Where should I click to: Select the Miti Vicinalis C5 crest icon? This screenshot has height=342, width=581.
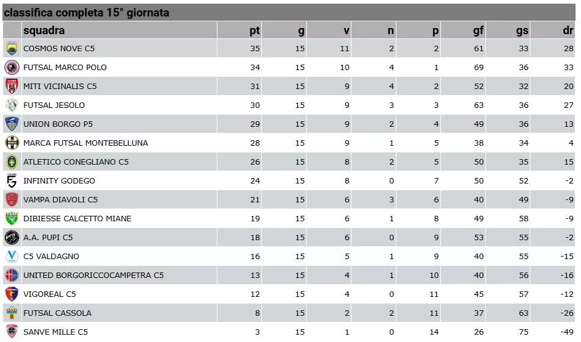click(x=12, y=86)
